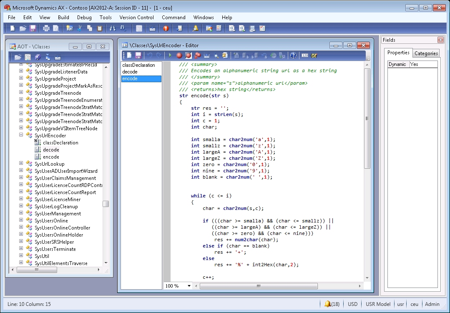The height and width of the screenshot is (313, 450).
Task: Click the USD currency in the status bar
Action: [x=353, y=304]
